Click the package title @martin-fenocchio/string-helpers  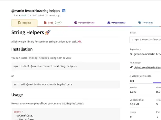click(x=36, y=11)
